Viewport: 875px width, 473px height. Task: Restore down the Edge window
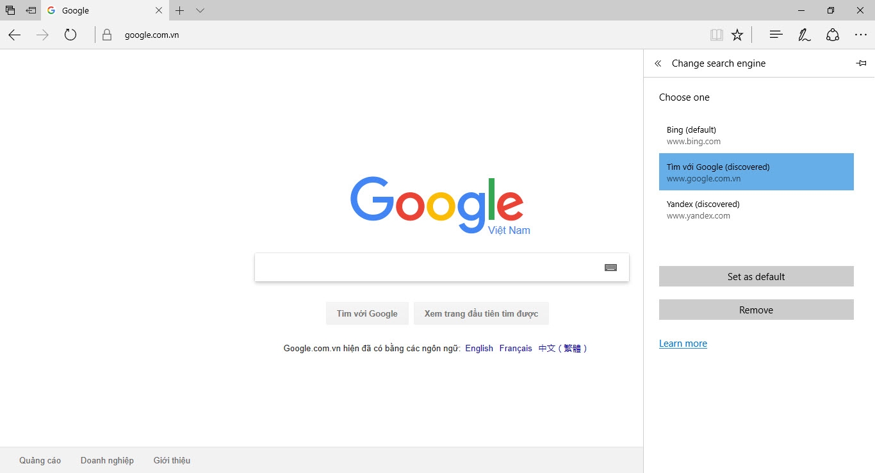831,10
